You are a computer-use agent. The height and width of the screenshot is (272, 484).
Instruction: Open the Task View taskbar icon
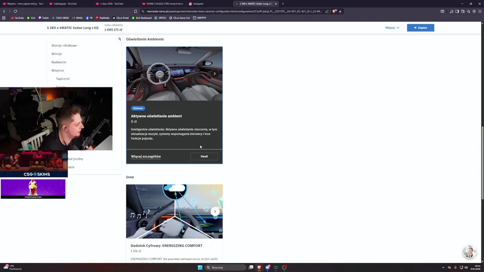point(251,267)
